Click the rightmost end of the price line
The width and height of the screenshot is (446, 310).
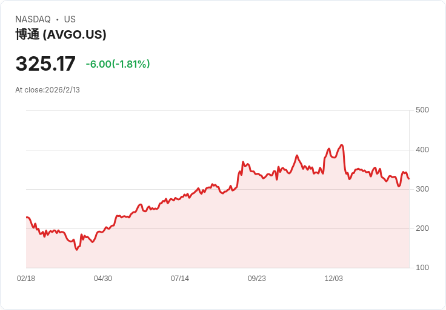(409, 179)
